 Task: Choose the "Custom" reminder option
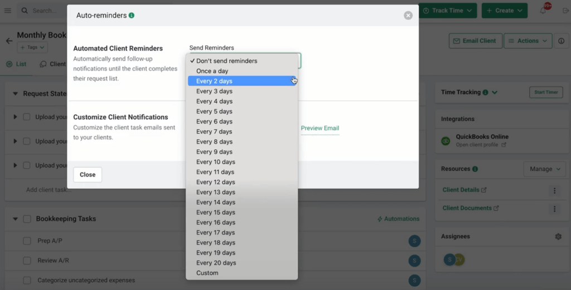click(x=207, y=273)
